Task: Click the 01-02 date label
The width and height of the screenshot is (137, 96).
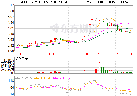Action: click(130, 54)
